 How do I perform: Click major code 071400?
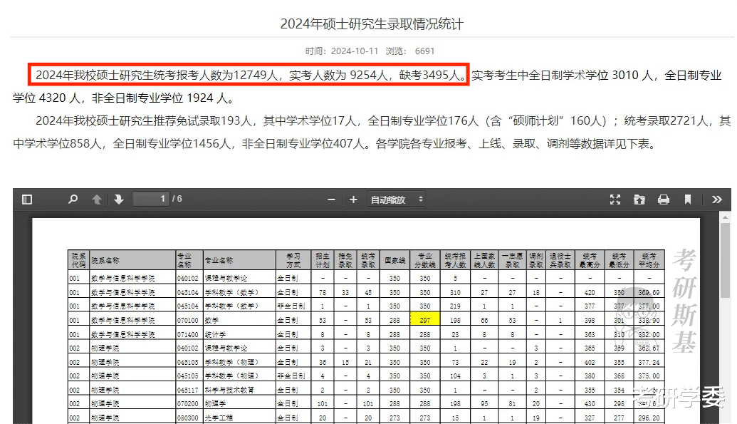(x=187, y=334)
